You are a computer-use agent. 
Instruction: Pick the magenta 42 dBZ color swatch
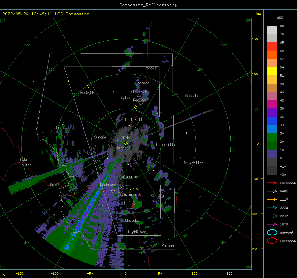[x=272, y=104]
